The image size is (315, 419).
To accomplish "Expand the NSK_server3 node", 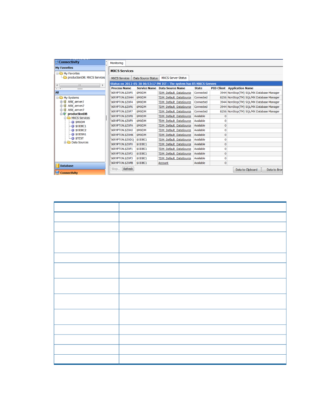I will pyautogui.click(x=61, y=110).
